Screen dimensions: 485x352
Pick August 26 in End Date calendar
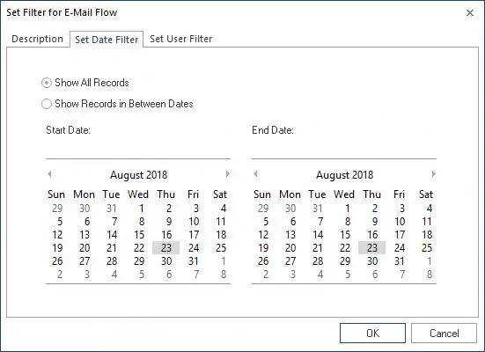coord(263,261)
